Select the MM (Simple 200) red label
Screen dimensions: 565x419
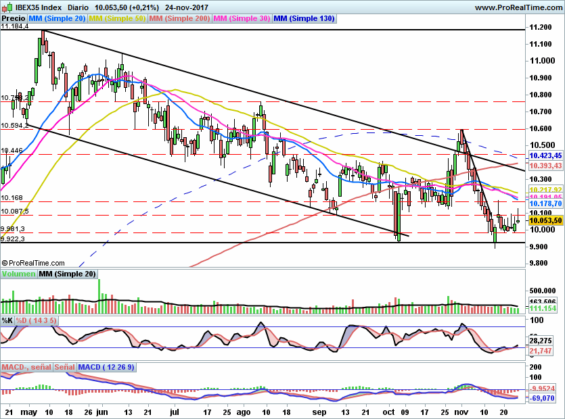(x=179, y=18)
